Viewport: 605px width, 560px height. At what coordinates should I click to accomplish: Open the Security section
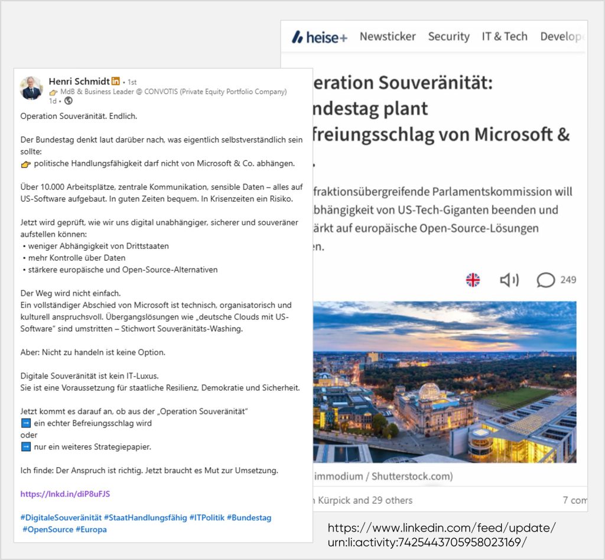point(448,36)
